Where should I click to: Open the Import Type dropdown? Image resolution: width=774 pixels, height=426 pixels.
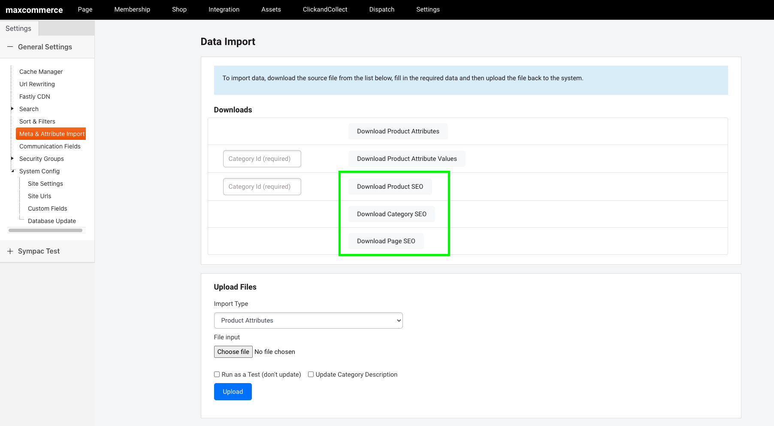tap(308, 320)
